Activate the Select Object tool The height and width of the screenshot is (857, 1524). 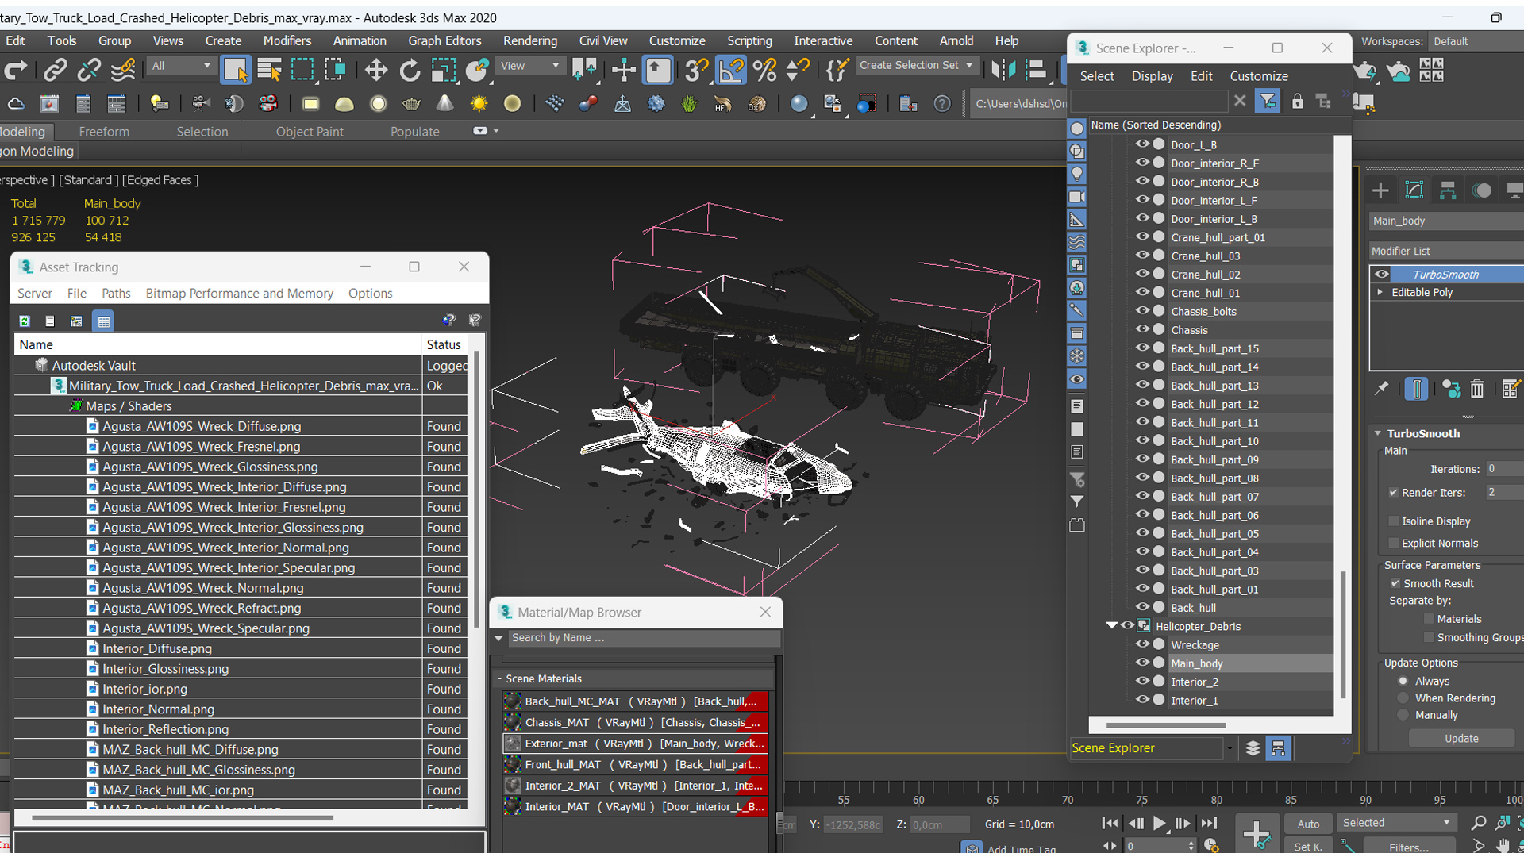tap(236, 71)
